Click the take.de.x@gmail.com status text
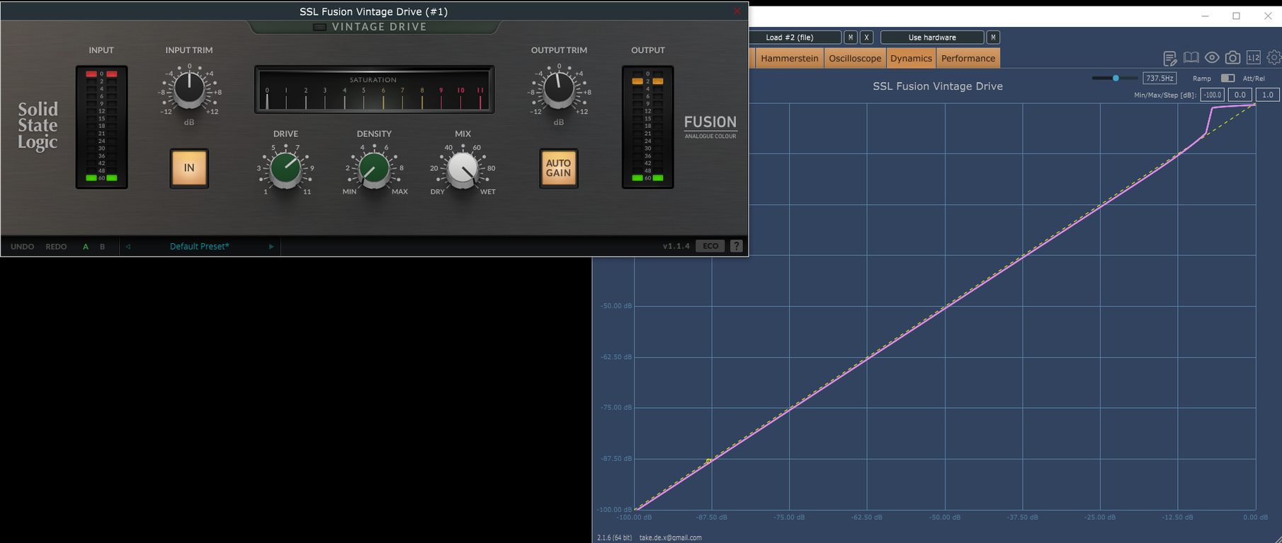Screen dimensions: 1282x543 click(x=670, y=537)
